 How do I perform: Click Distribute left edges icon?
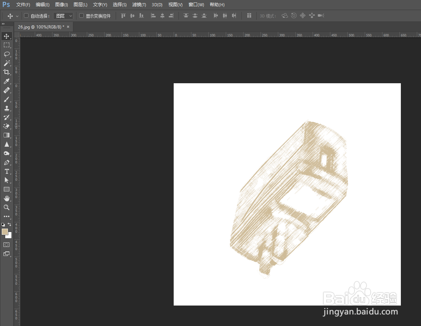tap(216, 16)
